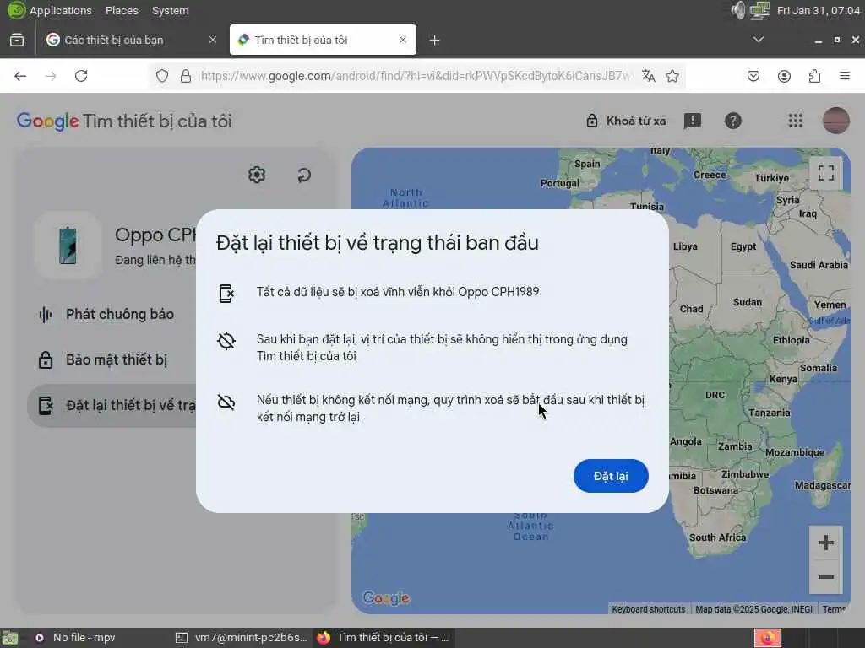Confirm reset with the Đặt lại button
The height and width of the screenshot is (648, 865).
click(611, 476)
